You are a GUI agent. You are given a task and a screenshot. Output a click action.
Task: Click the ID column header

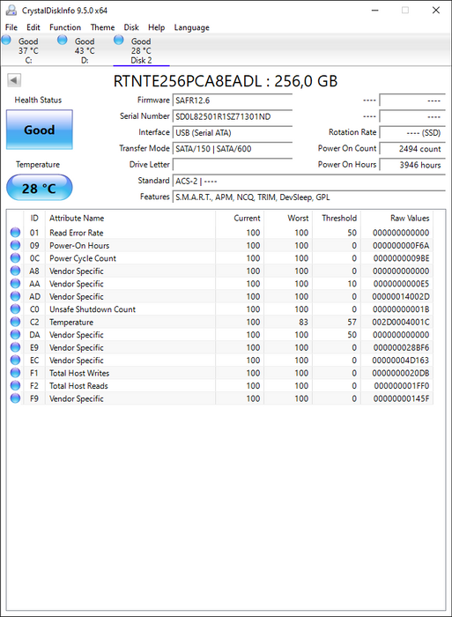coord(34,218)
